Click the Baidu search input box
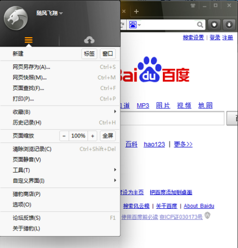The width and height of the screenshot is (238, 248). (172, 118)
